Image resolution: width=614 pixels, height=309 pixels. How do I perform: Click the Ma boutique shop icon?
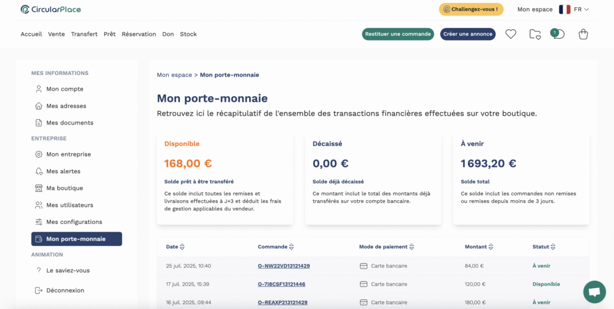38,188
